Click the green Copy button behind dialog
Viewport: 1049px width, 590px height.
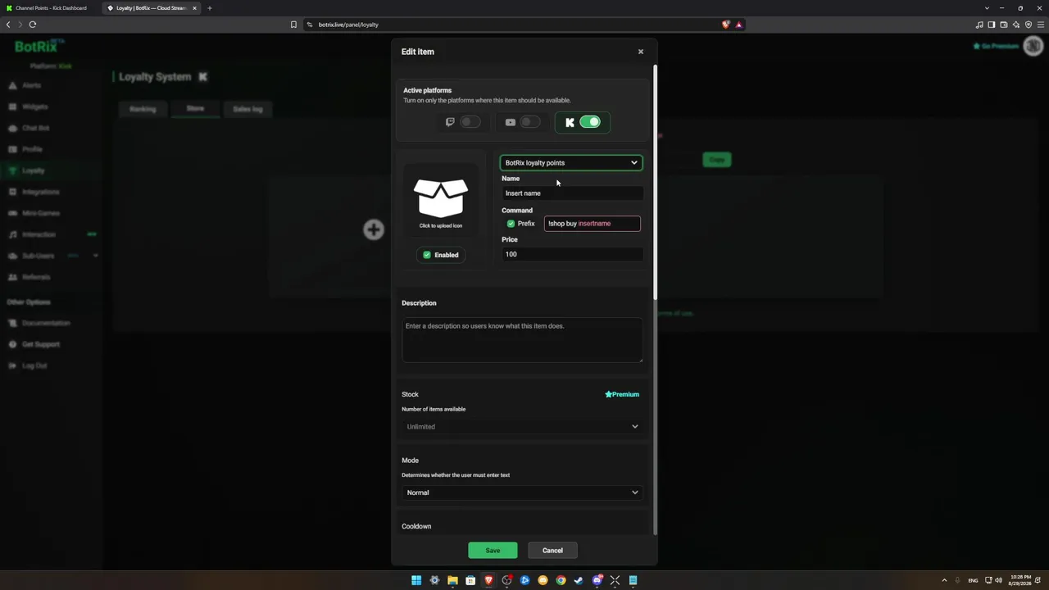click(717, 160)
